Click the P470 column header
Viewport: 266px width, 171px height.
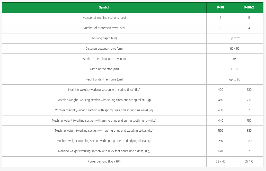coord(220,7)
